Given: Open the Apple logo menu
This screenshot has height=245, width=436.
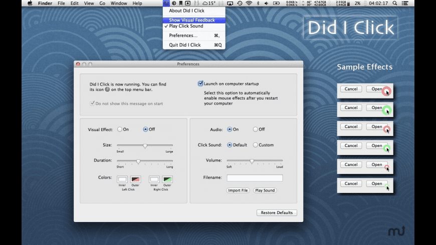Looking at the screenshot, I should click(x=30, y=3).
